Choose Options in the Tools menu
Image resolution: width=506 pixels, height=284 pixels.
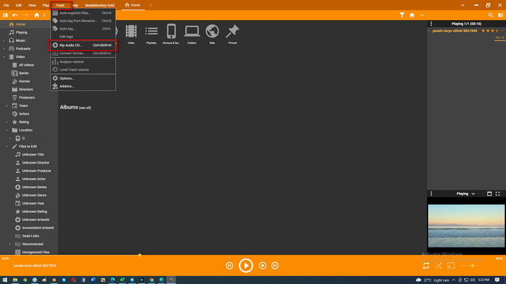(83, 78)
